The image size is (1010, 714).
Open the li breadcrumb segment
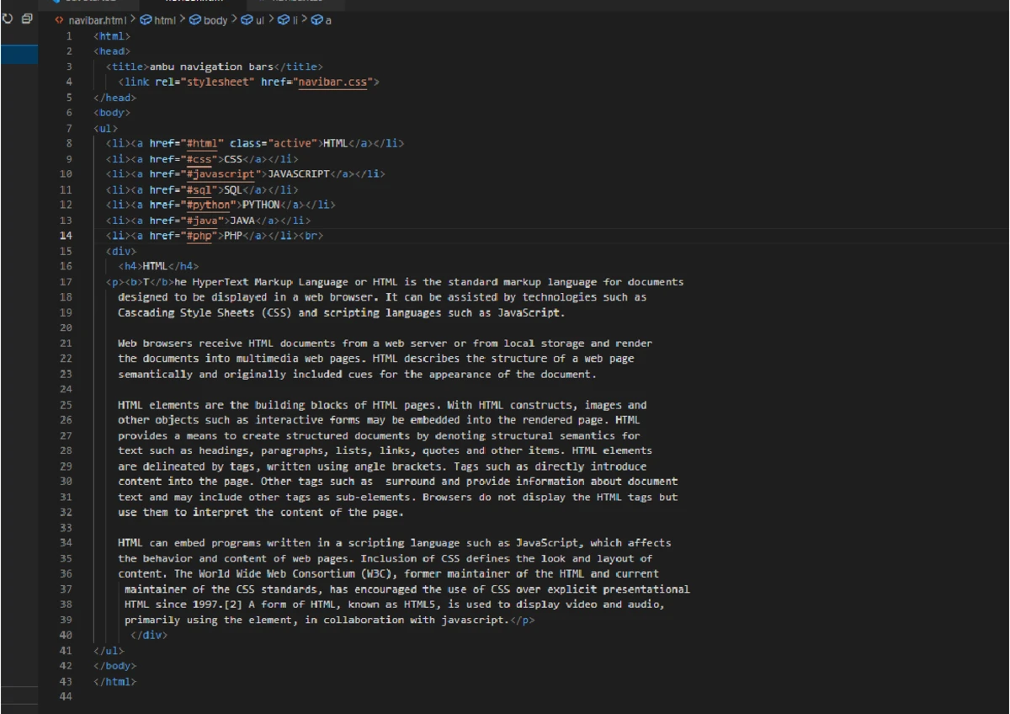(x=288, y=19)
